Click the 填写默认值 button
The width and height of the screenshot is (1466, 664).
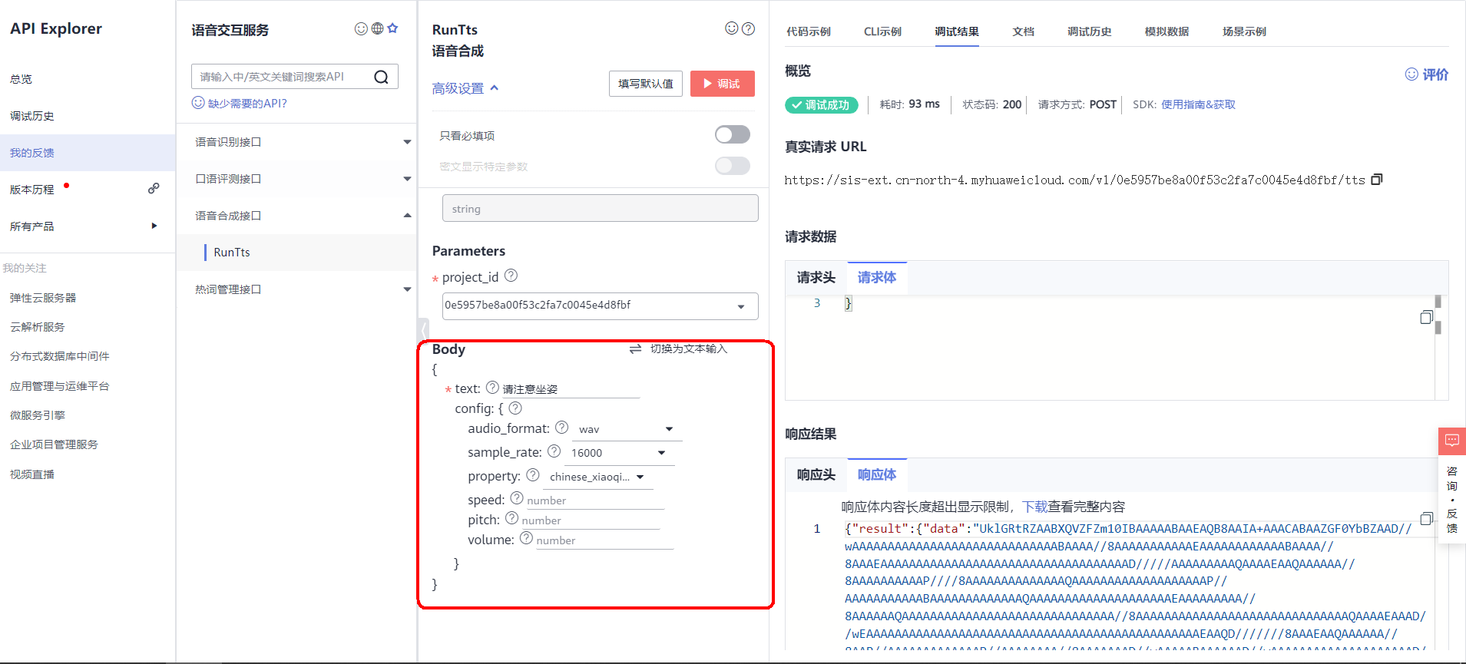coord(646,84)
